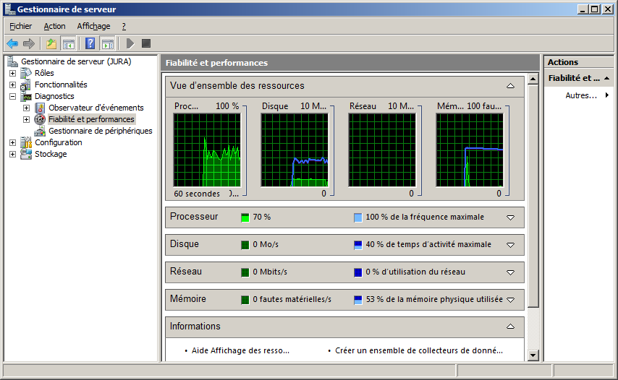Expand the Disque section chevron
Image resolution: width=618 pixels, height=380 pixels.
pos(510,245)
